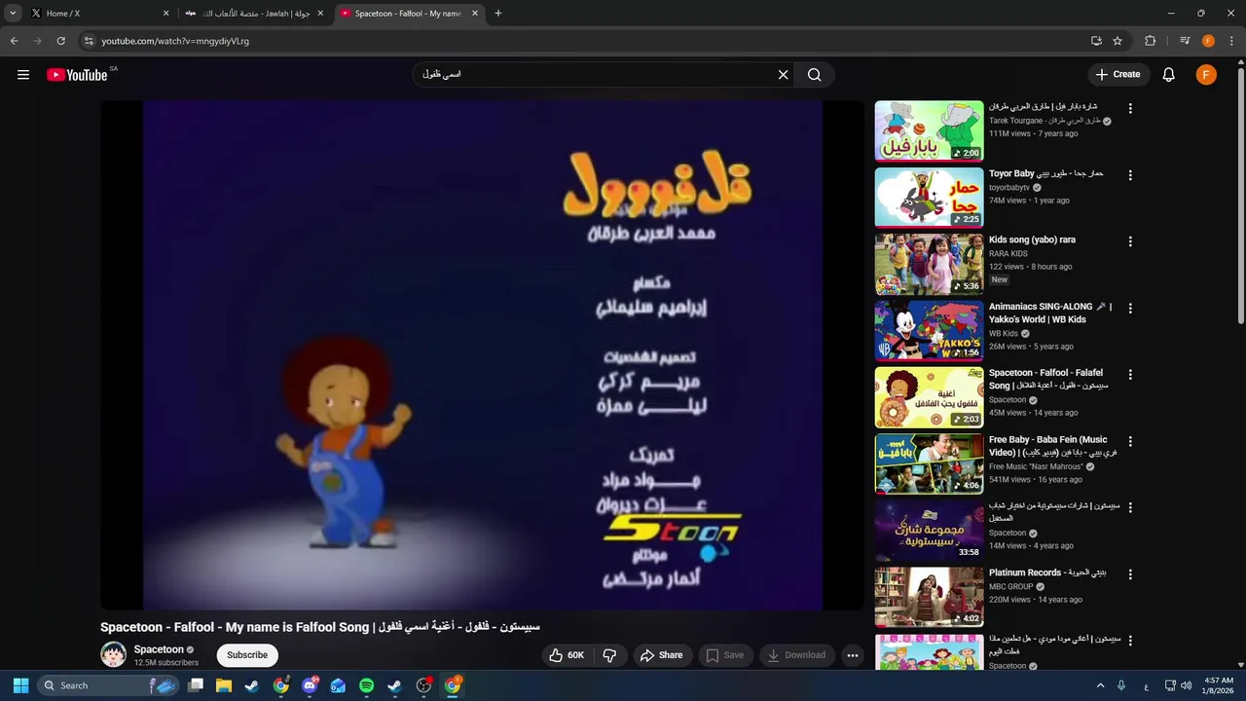
Task: Open Chrome three-dot menu
Action: [x=1229, y=41]
